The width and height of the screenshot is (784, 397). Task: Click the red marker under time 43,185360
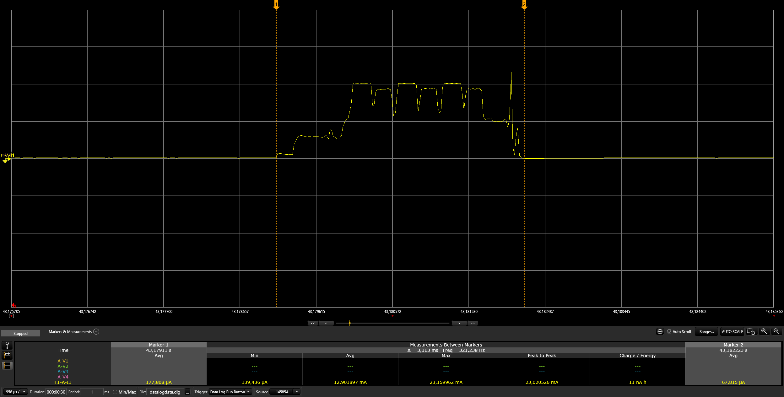point(774,316)
